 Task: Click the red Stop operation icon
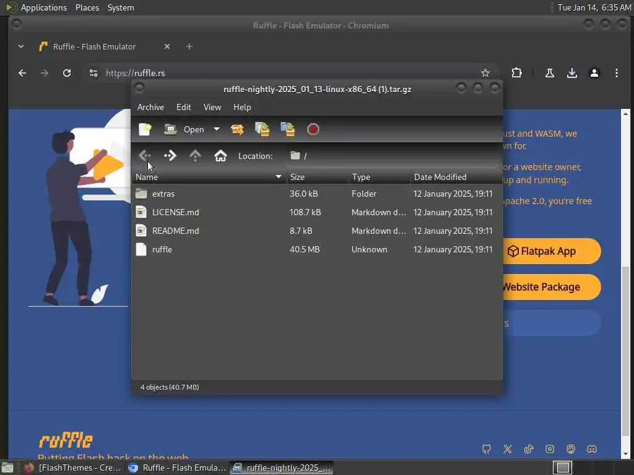[313, 129]
